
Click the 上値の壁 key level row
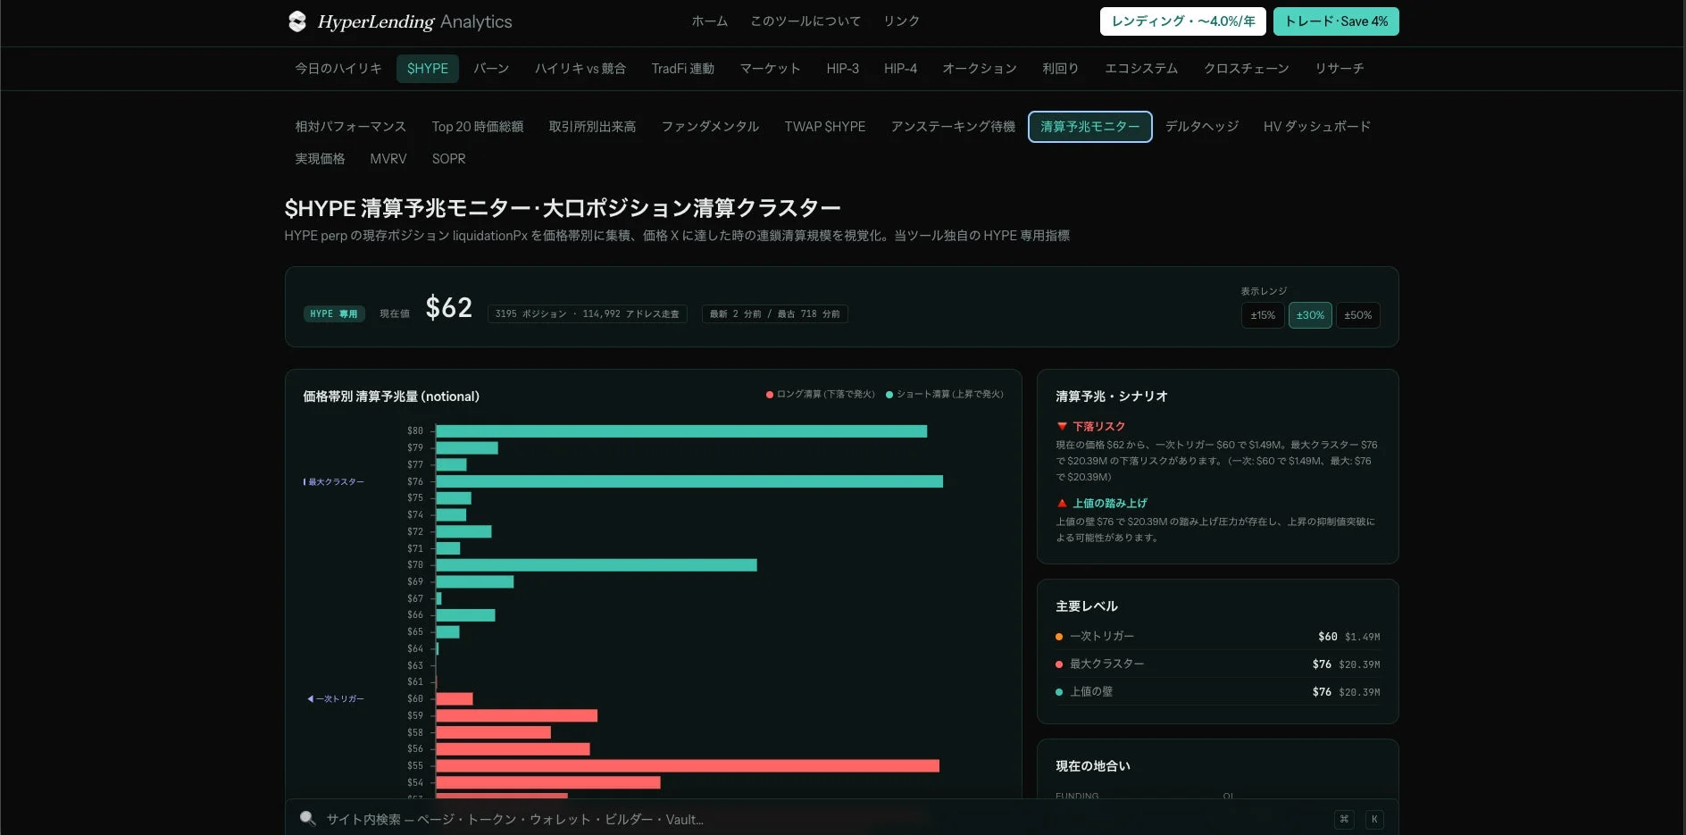1217,692
